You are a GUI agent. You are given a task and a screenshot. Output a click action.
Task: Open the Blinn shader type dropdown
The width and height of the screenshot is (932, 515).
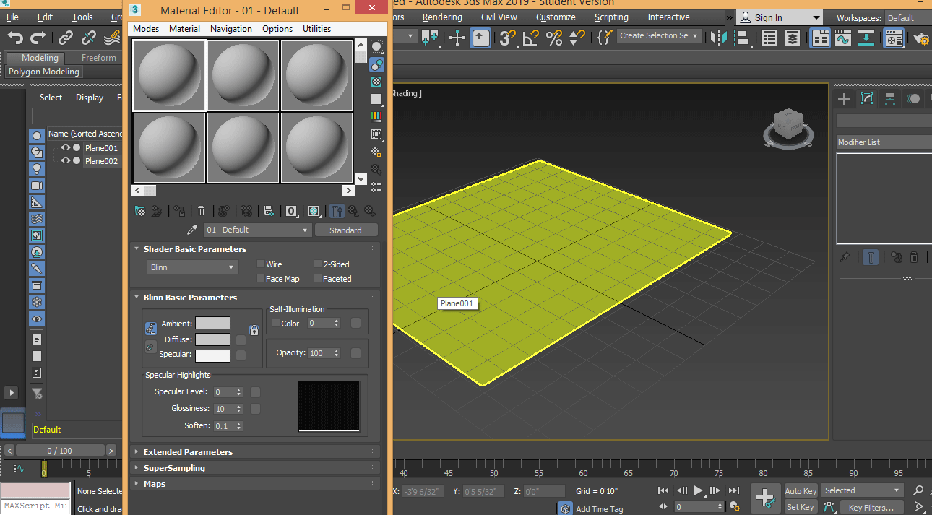click(192, 267)
